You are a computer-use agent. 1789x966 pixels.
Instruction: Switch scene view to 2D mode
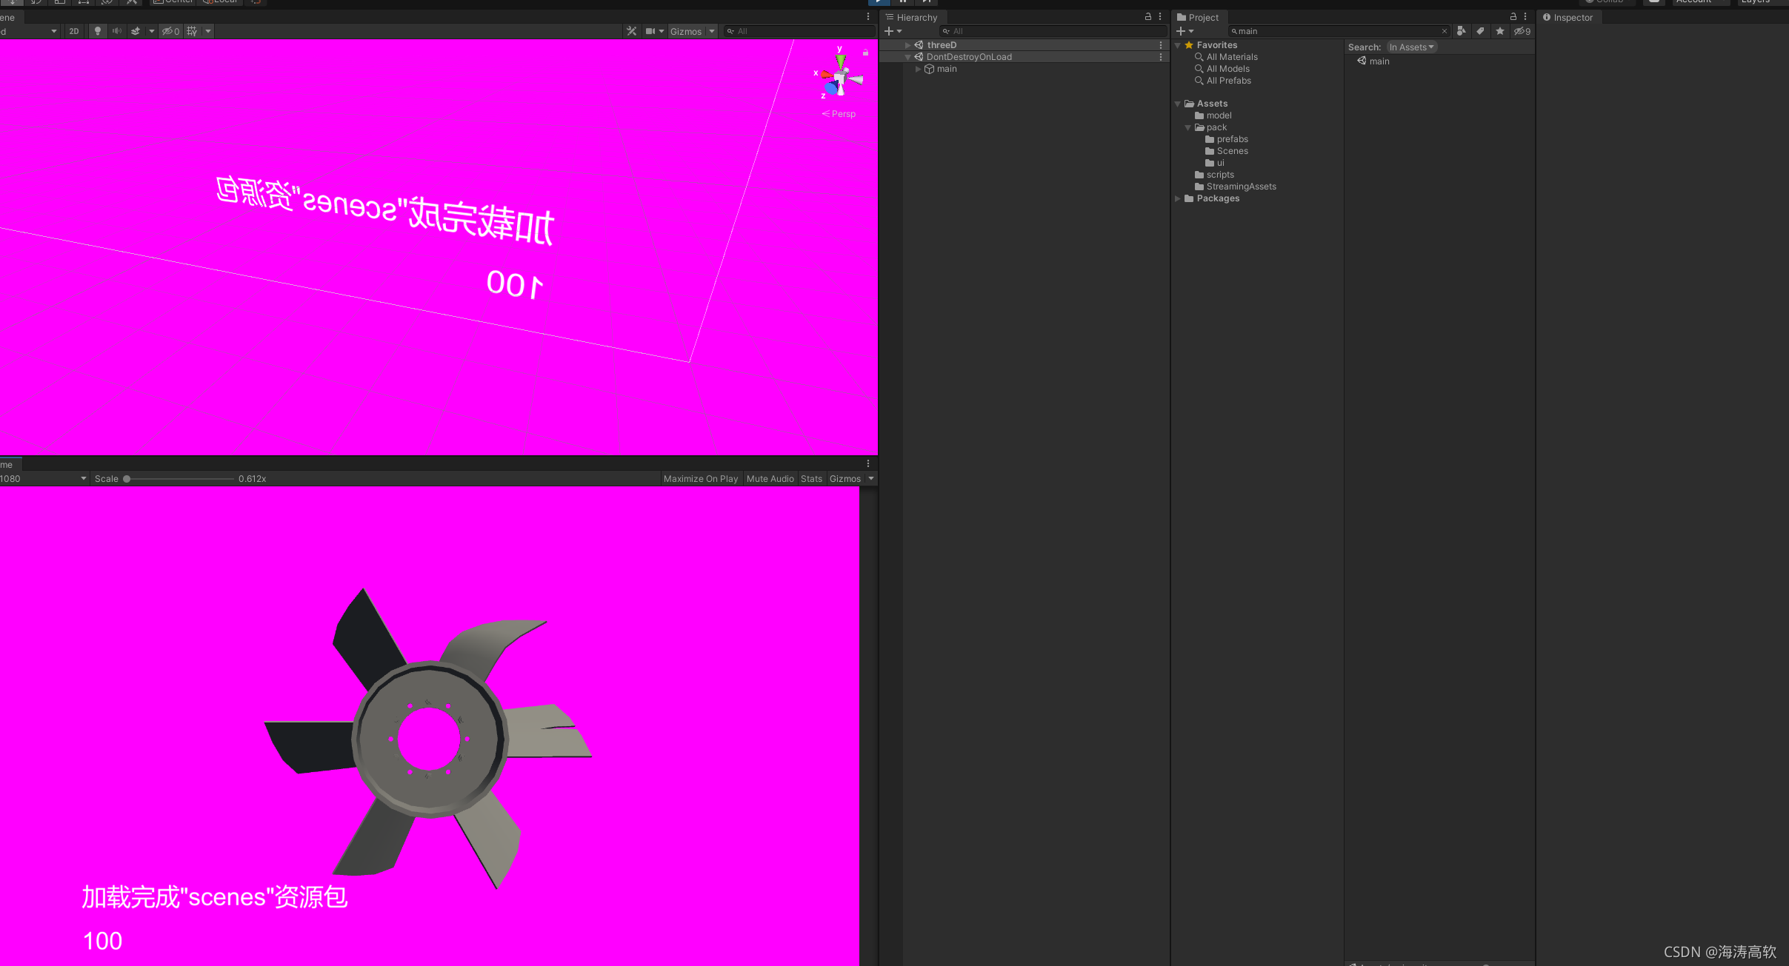74,31
